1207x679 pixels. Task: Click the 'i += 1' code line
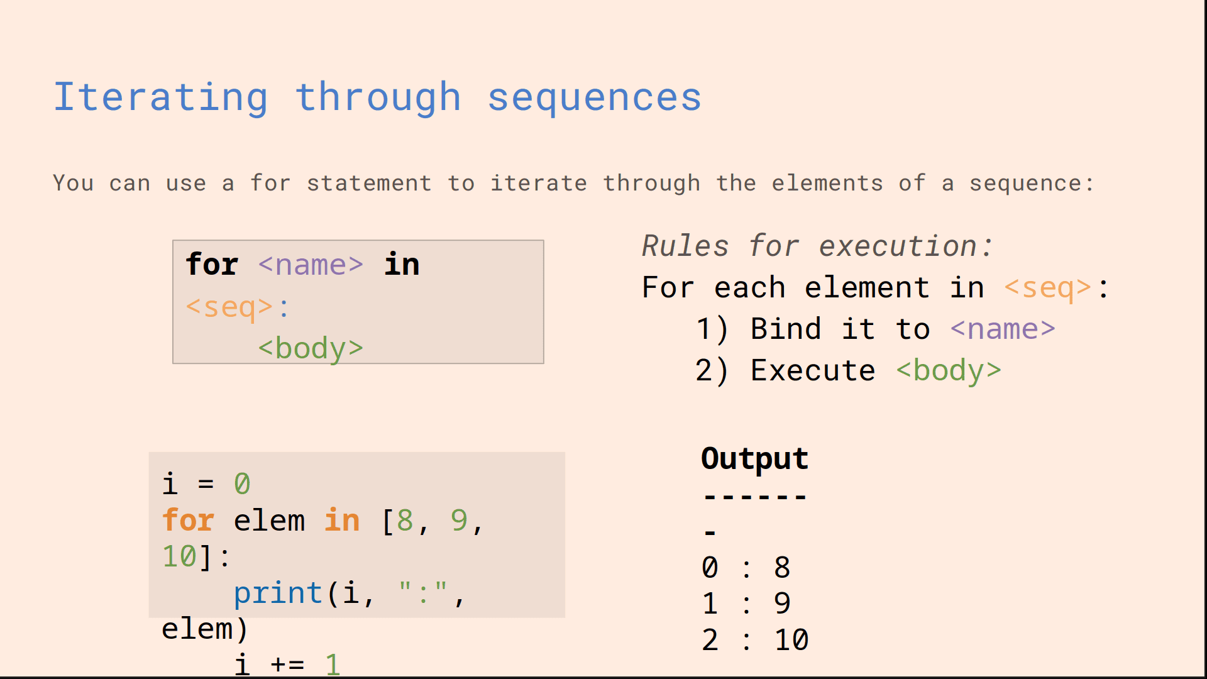tap(287, 665)
